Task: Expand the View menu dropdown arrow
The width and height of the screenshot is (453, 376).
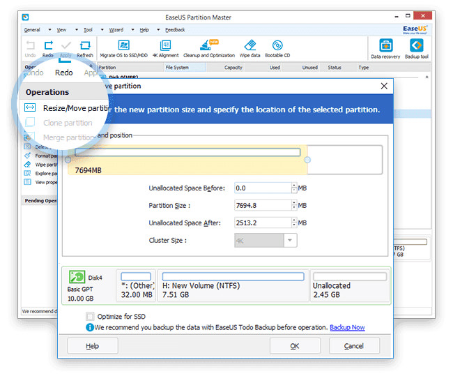Action: coord(77,29)
